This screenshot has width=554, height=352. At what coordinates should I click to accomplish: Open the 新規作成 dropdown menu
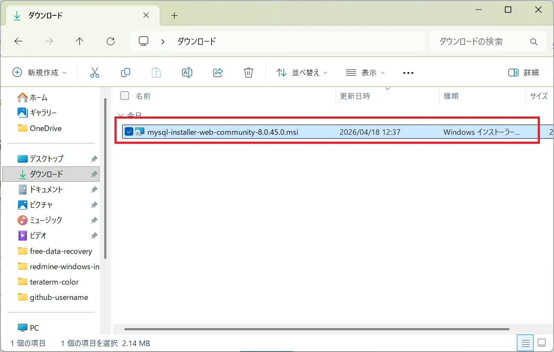pos(40,73)
